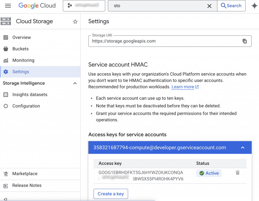This screenshot has width=259, height=201.
Task: Open the Monitoring page
Action: click(23, 60)
